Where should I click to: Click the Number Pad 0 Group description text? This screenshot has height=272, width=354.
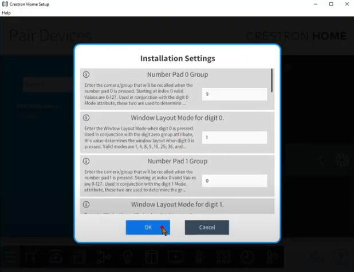coord(139,94)
